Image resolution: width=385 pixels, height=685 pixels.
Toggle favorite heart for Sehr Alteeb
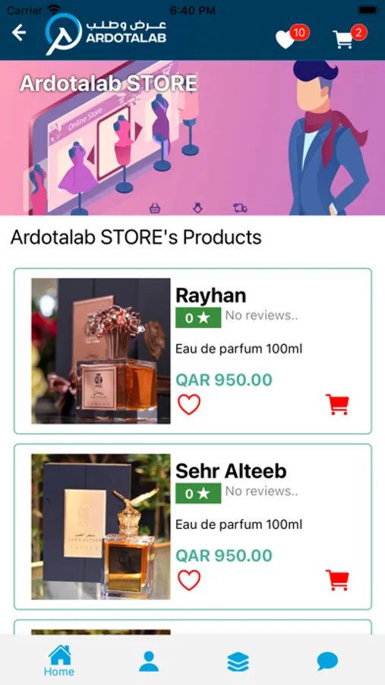point(189,580)
